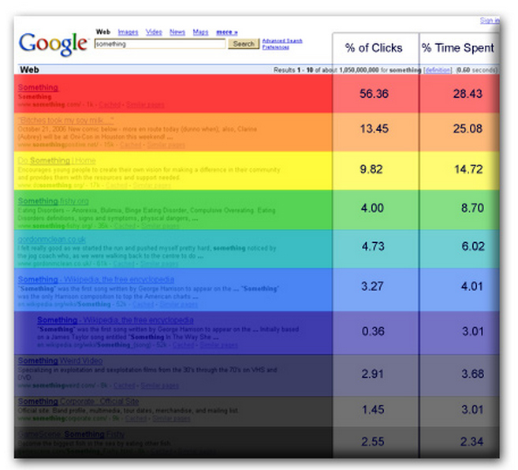The image size is (518, 470).
Task: Switch to the Images search tab
Action: (x=128, y=32)
